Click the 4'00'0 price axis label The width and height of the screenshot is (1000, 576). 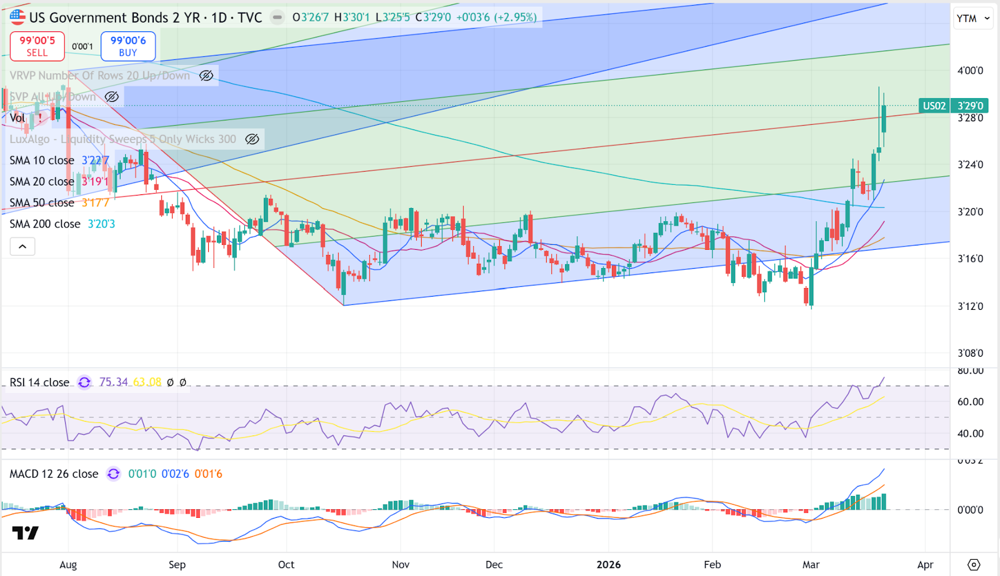click(x=970, y=71)
